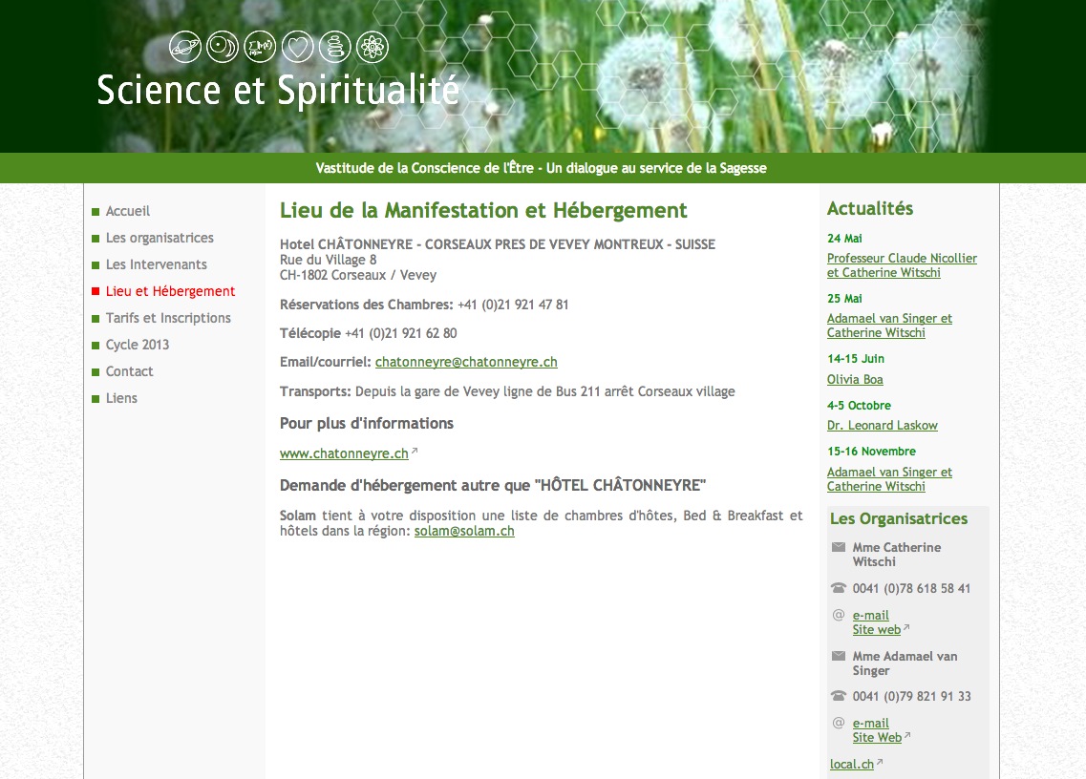Click the atom icon in header
Viewport: 1086px width, 779px height.
372,47
